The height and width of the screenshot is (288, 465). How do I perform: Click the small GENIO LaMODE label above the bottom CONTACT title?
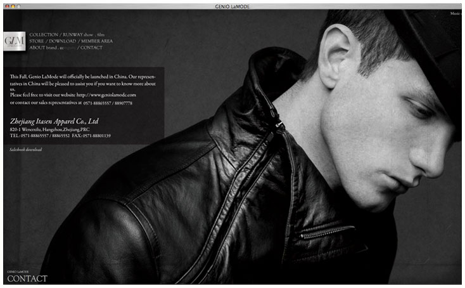[x=18, y=272]
